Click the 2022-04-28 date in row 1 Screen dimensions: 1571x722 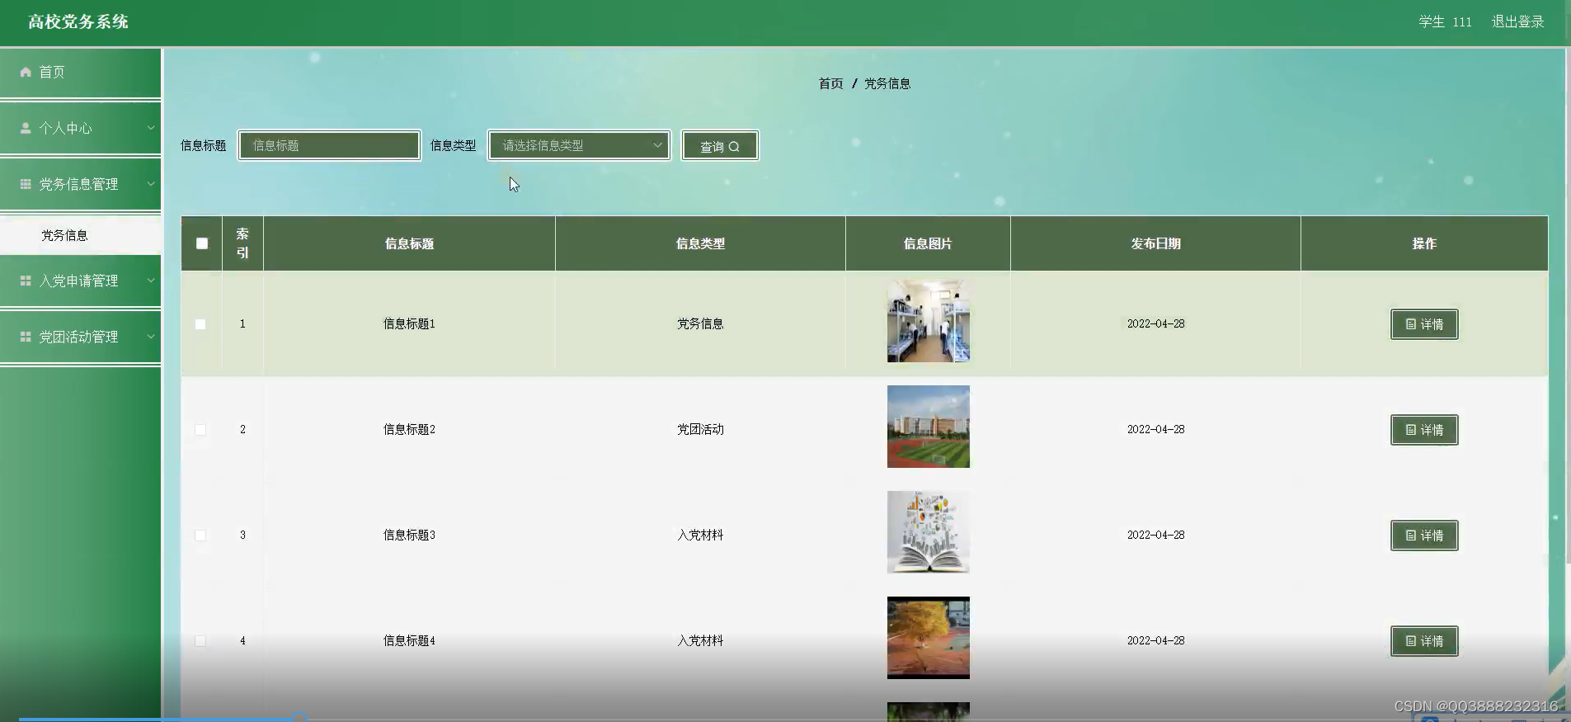[1155, 324]
